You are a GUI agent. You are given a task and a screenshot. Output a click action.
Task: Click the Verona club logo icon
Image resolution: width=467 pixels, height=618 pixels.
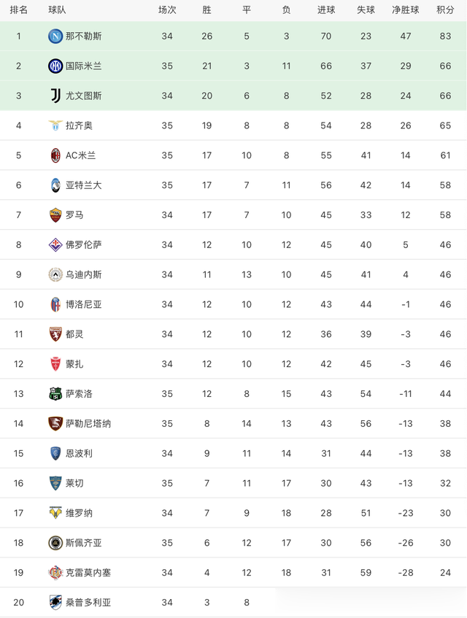[x=55, y=513]
